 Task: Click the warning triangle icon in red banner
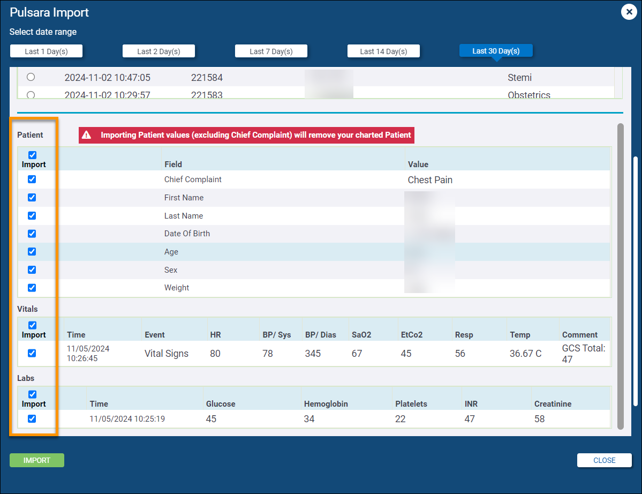[x=86, y=135]
